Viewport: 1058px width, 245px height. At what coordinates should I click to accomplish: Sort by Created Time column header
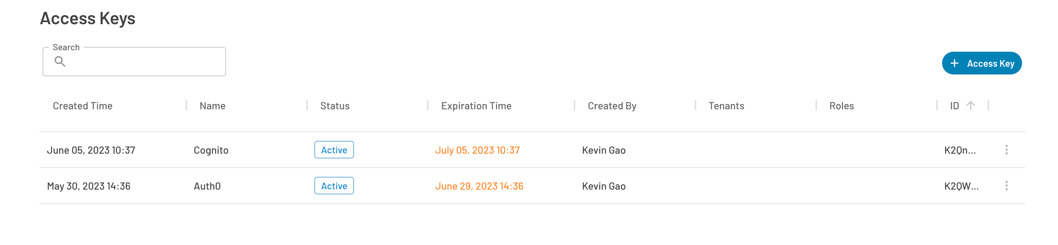click(x=83, y=106)
